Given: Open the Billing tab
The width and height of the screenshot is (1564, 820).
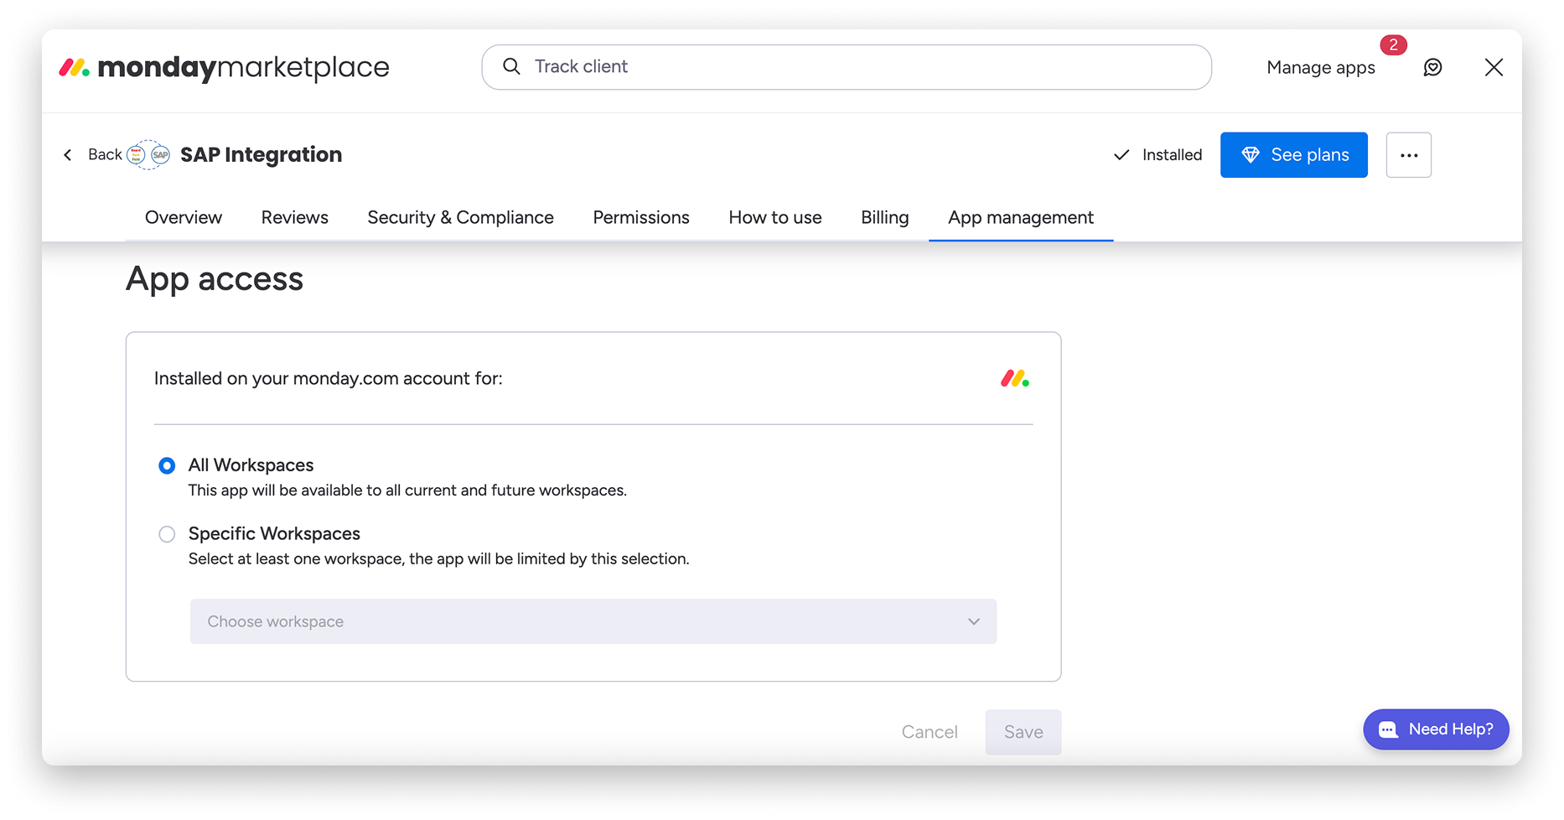Looking at the screenshot, I should pyautogui.click(x=885, y=218).
